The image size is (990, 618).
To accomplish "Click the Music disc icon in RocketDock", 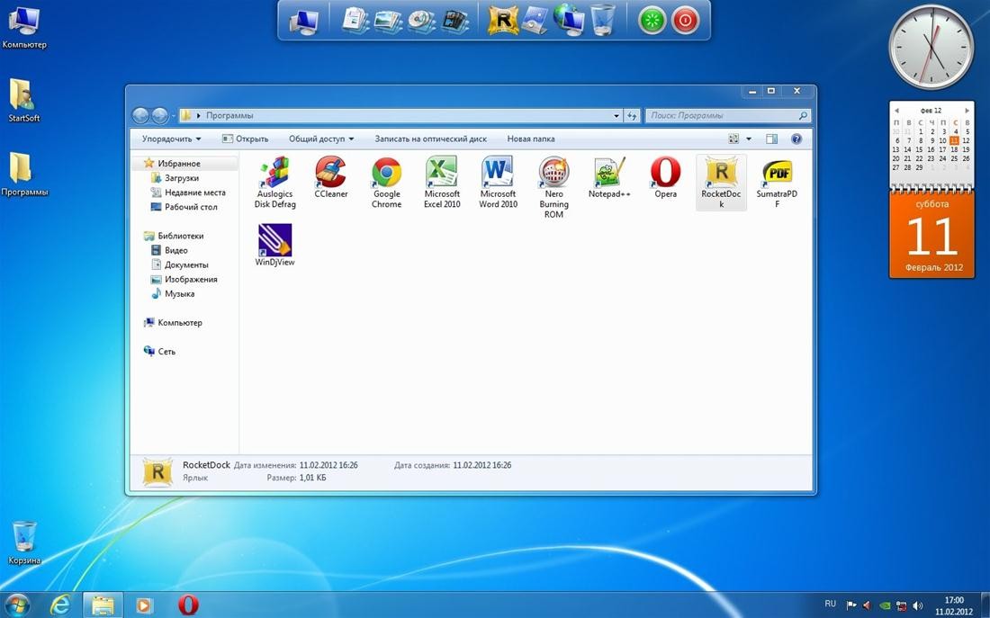I will tap(421, 21).
